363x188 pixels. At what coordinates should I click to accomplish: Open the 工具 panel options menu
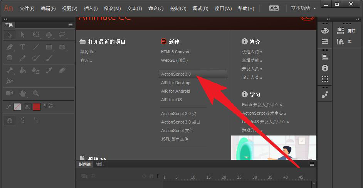(71, 25)
